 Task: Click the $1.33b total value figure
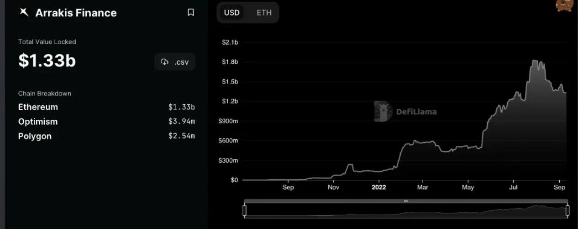[x=47, y=61]
